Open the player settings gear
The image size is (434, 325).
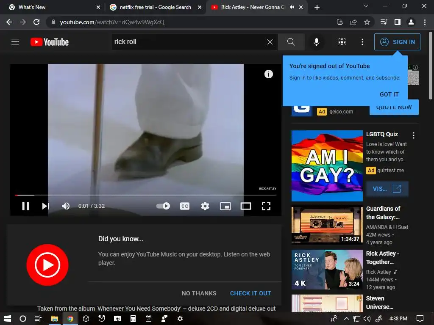point(205,206)
